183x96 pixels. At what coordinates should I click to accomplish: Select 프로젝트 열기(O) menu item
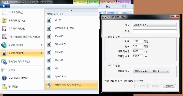coord(22,20)
